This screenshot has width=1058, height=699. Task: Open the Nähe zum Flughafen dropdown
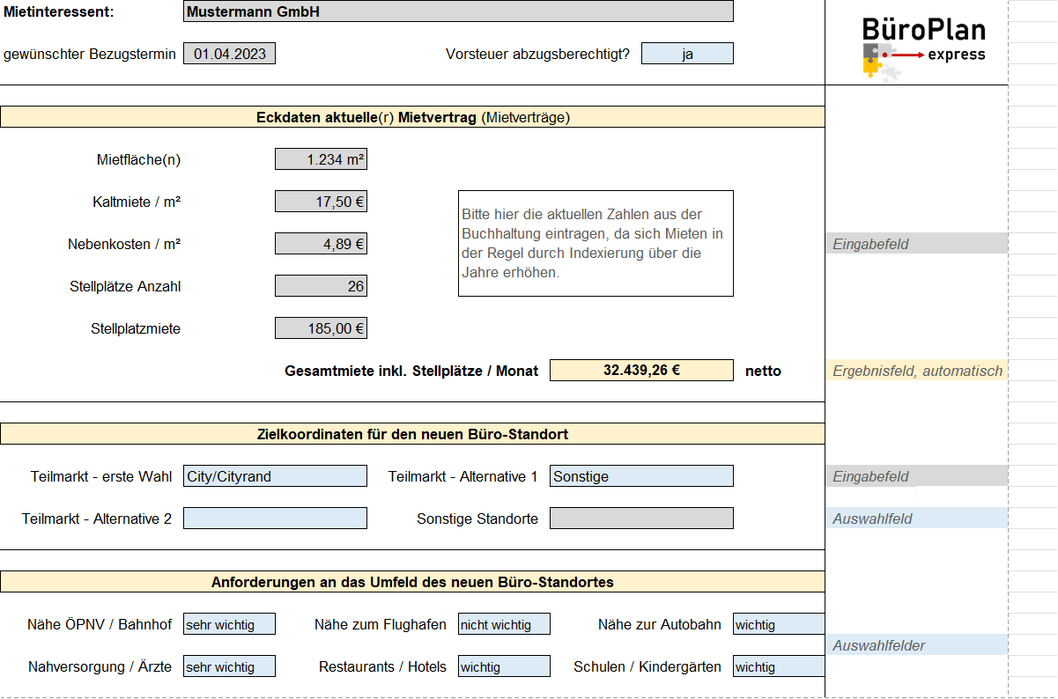pos(504,624)
